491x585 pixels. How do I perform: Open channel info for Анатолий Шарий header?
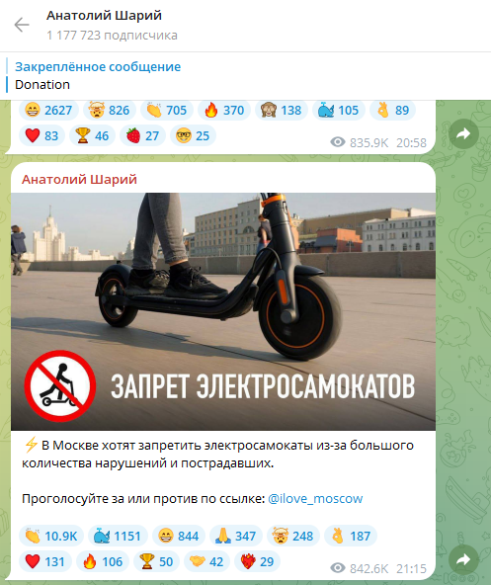pyautogui.click(x=104, y=16)
